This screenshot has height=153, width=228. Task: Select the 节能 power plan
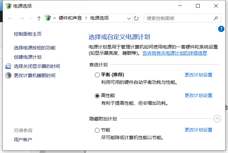click(97, 130)
